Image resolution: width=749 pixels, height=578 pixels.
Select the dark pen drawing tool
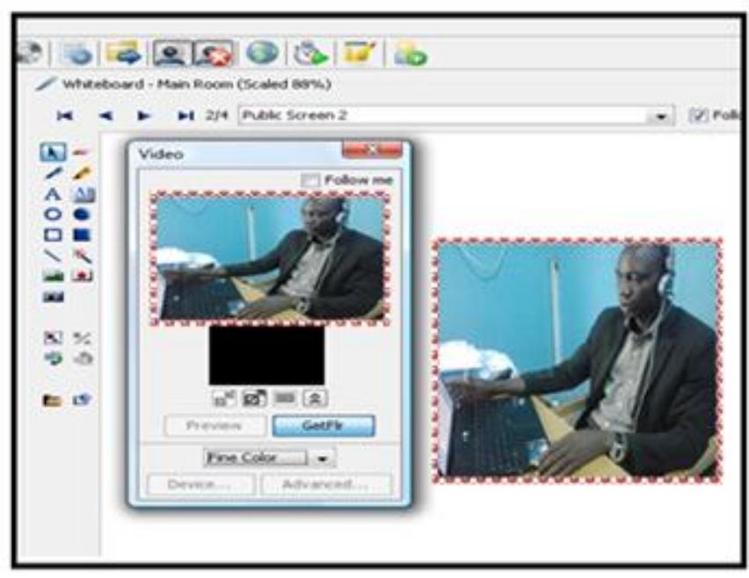(x=53, y=173)
